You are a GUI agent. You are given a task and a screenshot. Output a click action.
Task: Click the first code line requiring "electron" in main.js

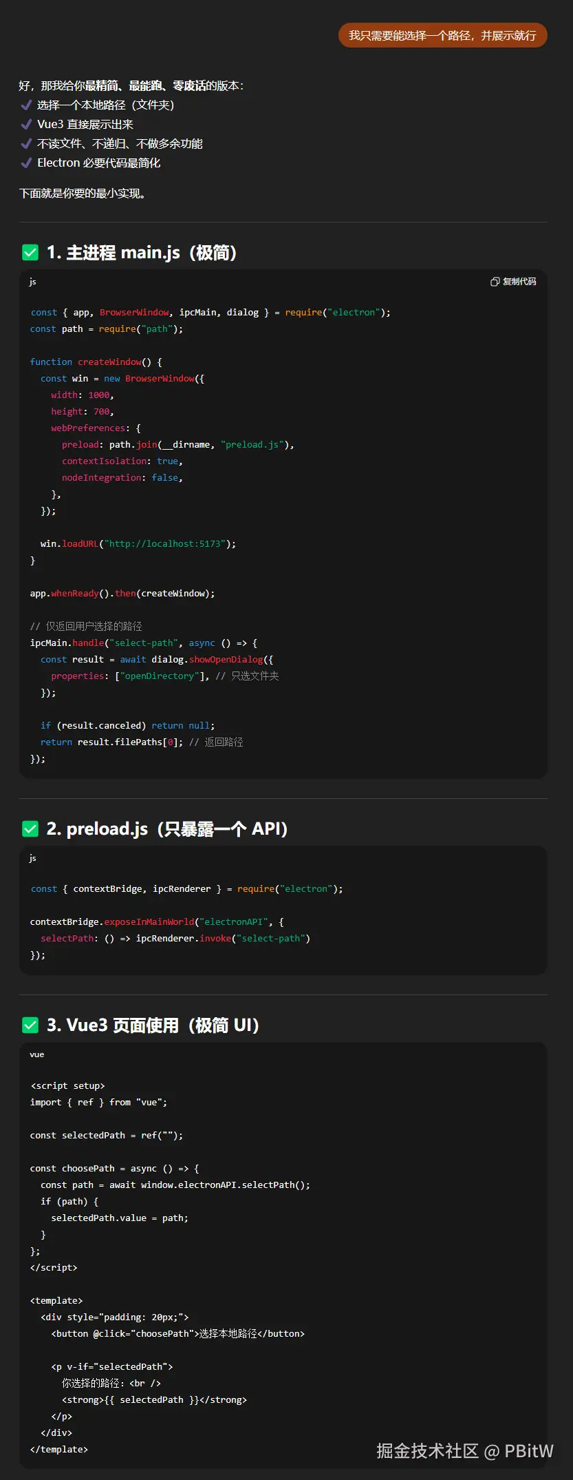(x=210, y=313)
